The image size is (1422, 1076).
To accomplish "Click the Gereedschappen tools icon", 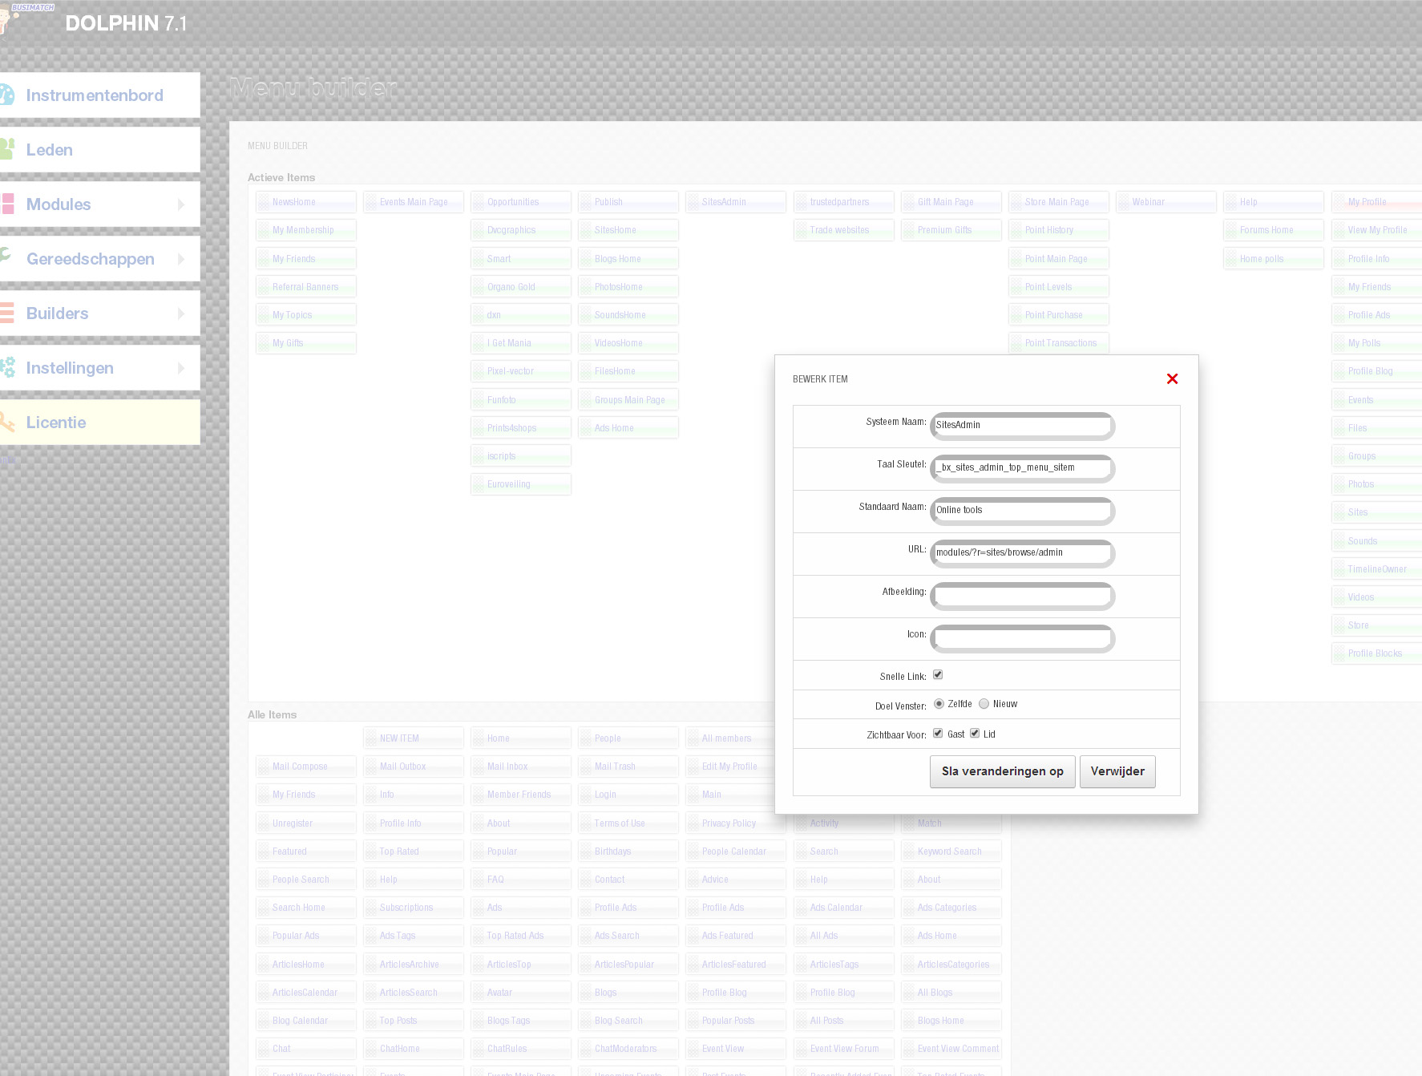I will click(x=7, y=258).
